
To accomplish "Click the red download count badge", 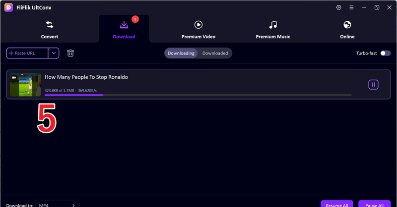I will point(135,19).
